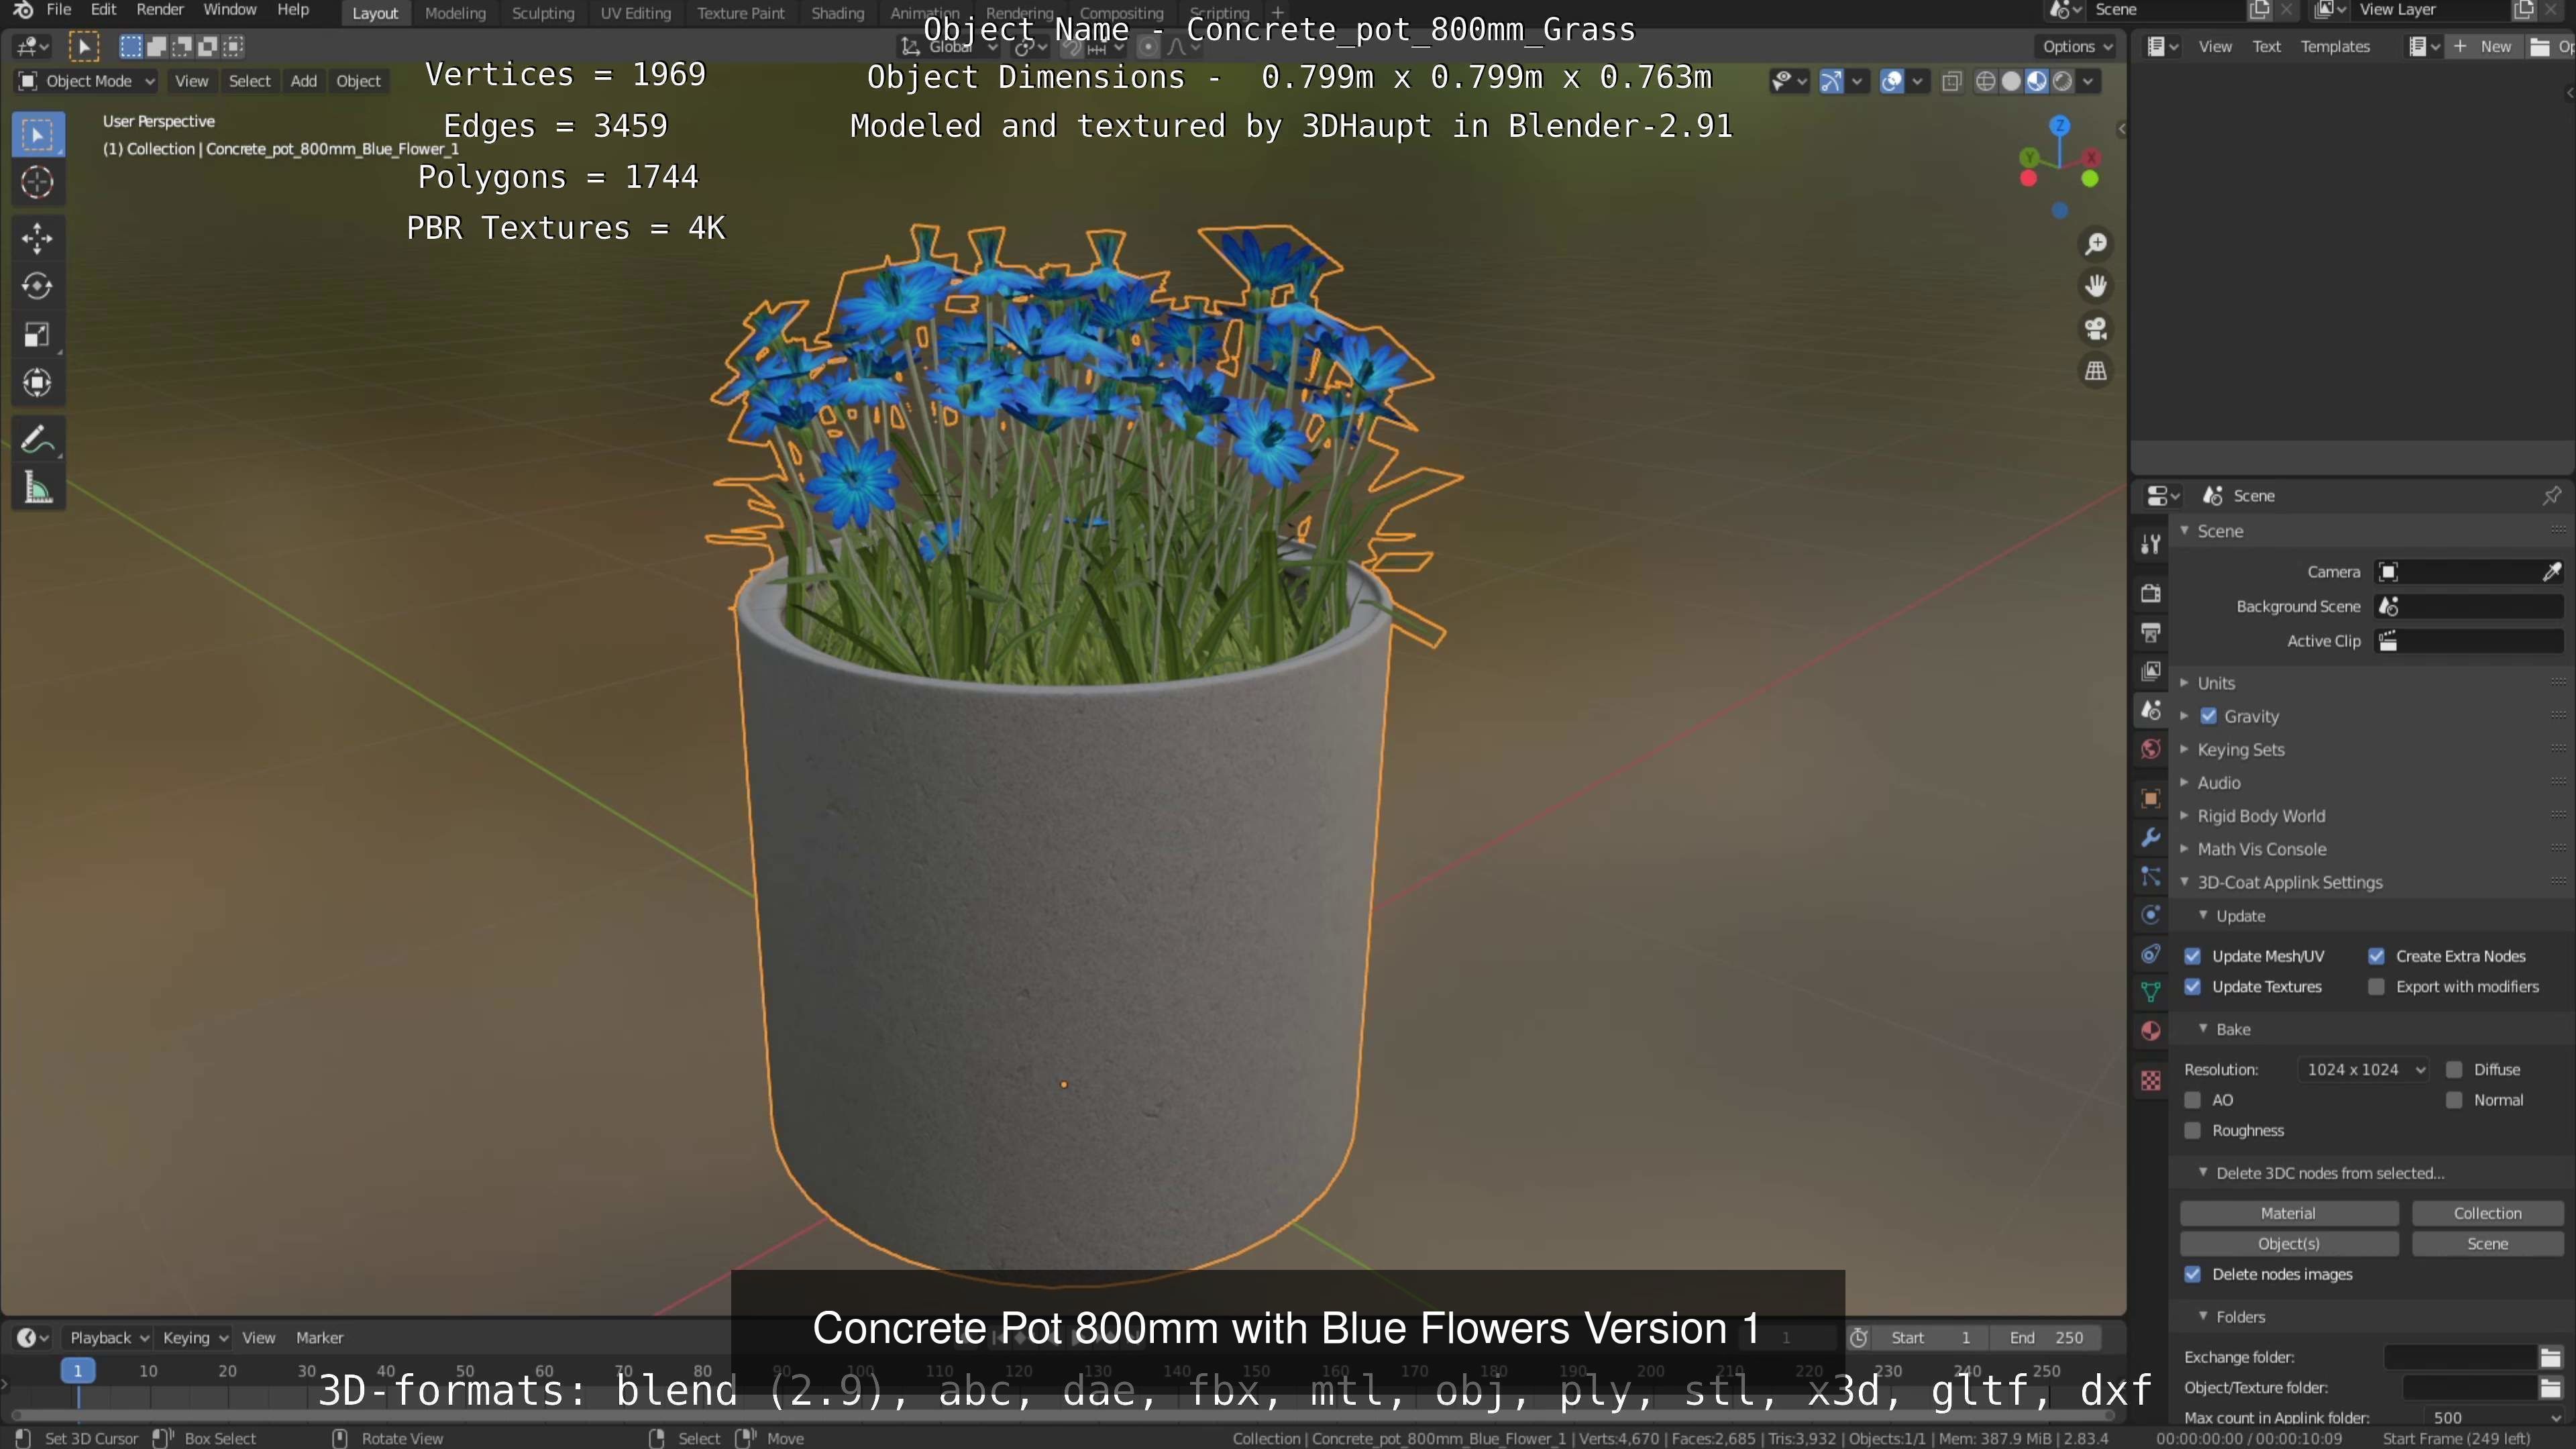Select the 3D Cursor tool

(38, 182)
